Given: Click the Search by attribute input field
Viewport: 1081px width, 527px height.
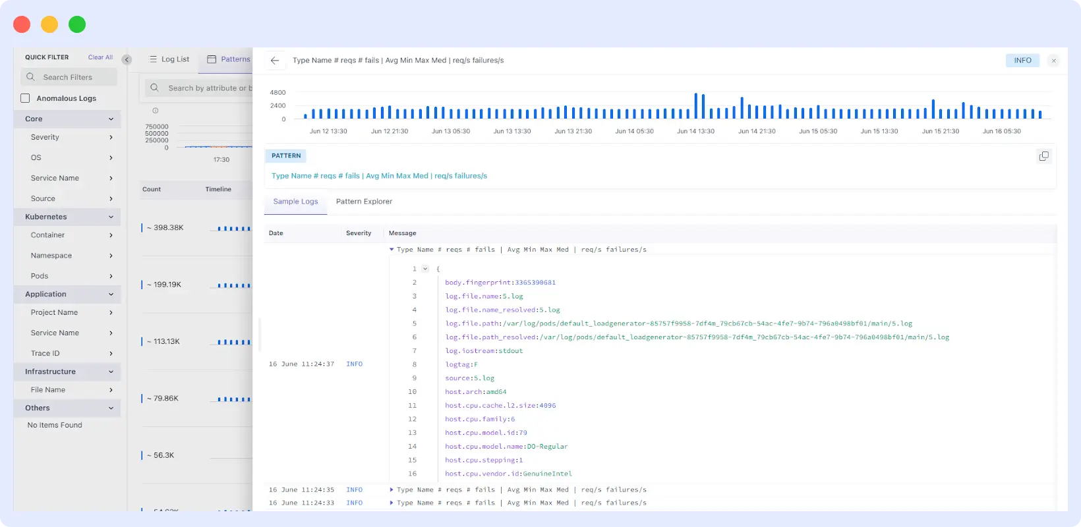Looking at the screenshot, I should pos(199,88).
